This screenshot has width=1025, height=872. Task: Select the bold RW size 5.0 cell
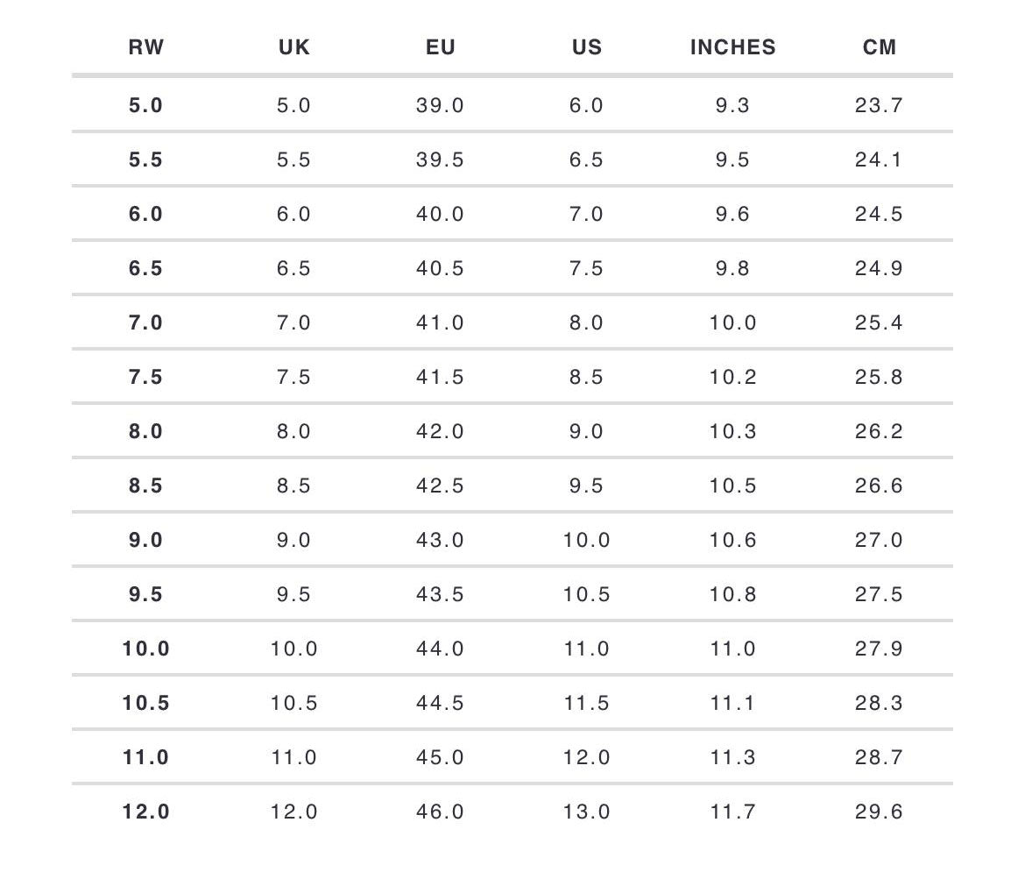click(x=145, y=106)
